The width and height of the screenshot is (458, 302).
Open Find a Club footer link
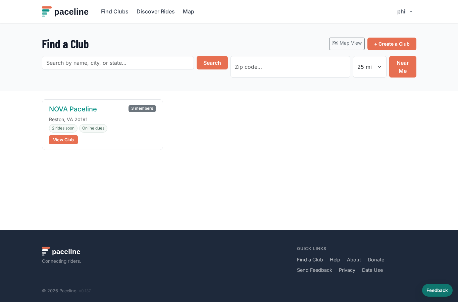310,260
